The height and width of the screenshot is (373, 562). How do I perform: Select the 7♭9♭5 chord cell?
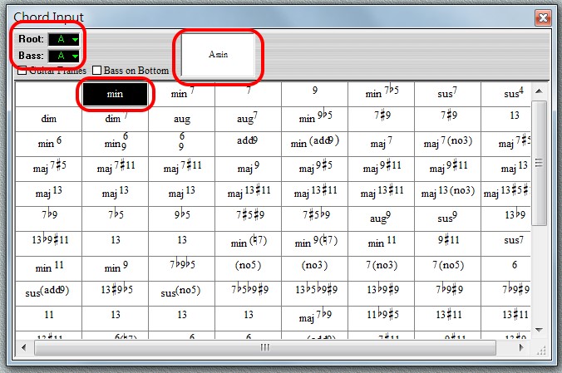coord(182,268)
